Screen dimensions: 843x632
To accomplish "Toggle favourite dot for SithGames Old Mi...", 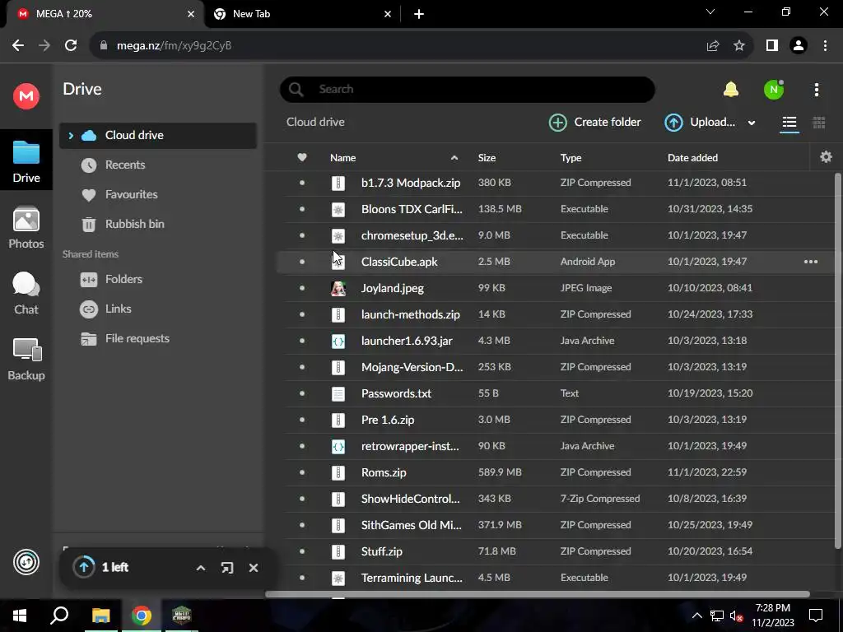I will click(301, 525).
